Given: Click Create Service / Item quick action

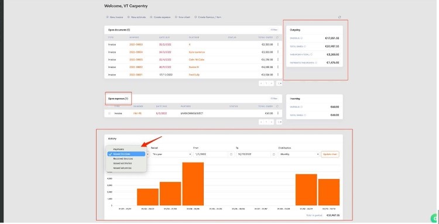Looking at the screenshot, I should (208, 18).
